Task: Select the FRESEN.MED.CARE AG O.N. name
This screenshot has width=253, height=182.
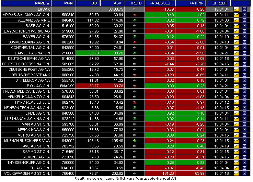Action: coord(26,91)
